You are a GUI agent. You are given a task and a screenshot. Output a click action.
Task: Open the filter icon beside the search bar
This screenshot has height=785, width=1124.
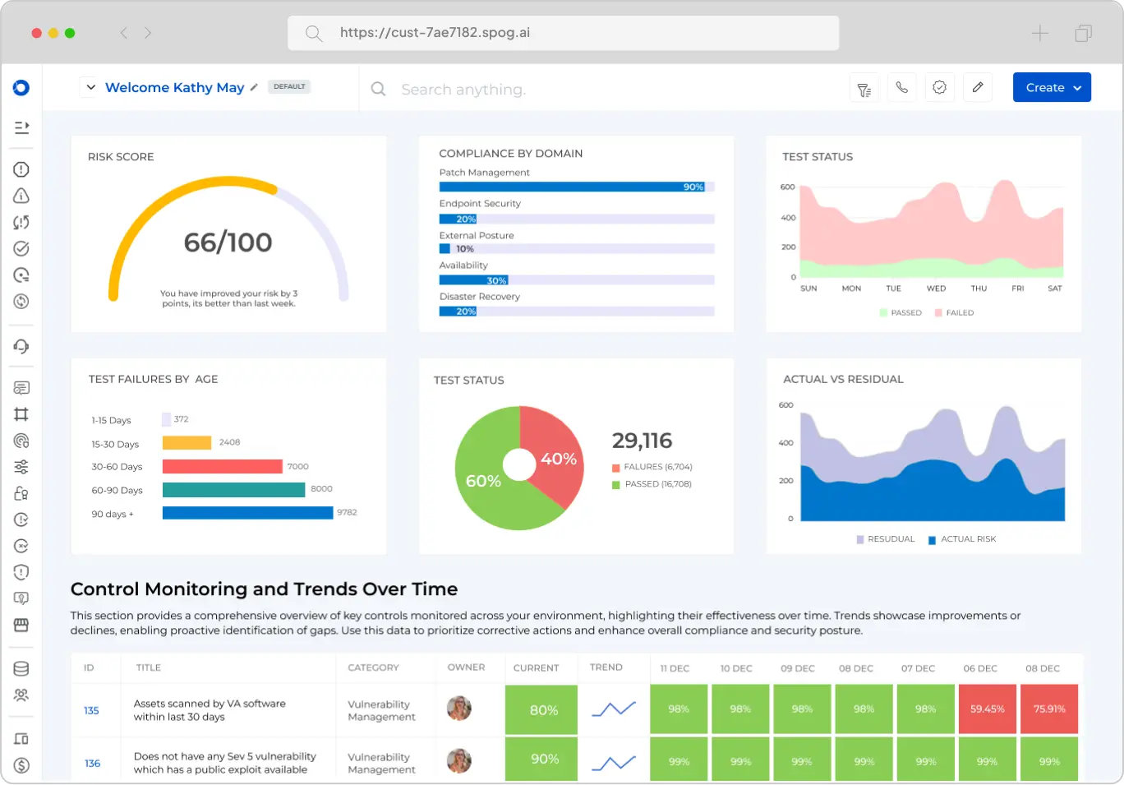click(864, 87)
